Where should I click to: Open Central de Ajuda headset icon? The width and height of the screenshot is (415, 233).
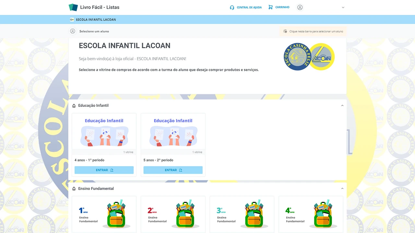pos(232,7)
